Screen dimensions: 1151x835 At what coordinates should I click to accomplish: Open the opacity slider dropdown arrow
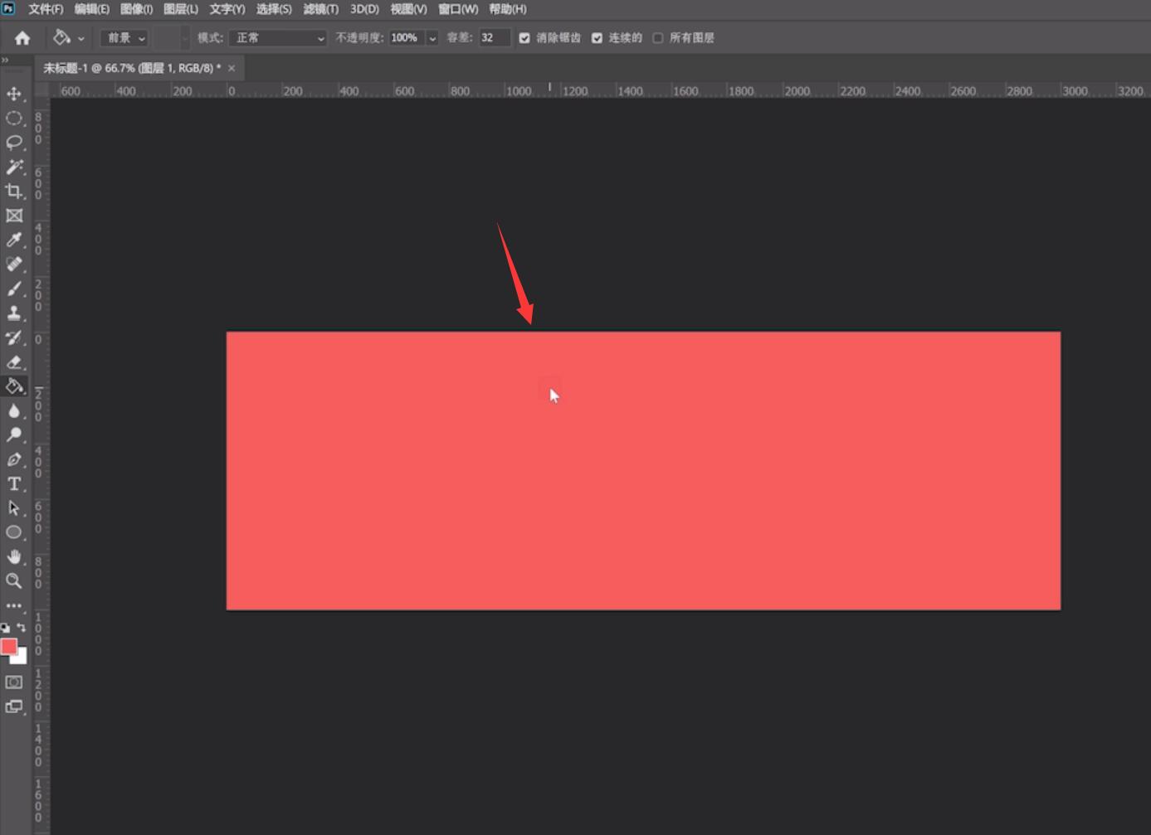coord(432,38)
